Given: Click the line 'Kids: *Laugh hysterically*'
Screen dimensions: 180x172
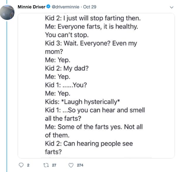Looking at the screenshot, I should point(83,102).
